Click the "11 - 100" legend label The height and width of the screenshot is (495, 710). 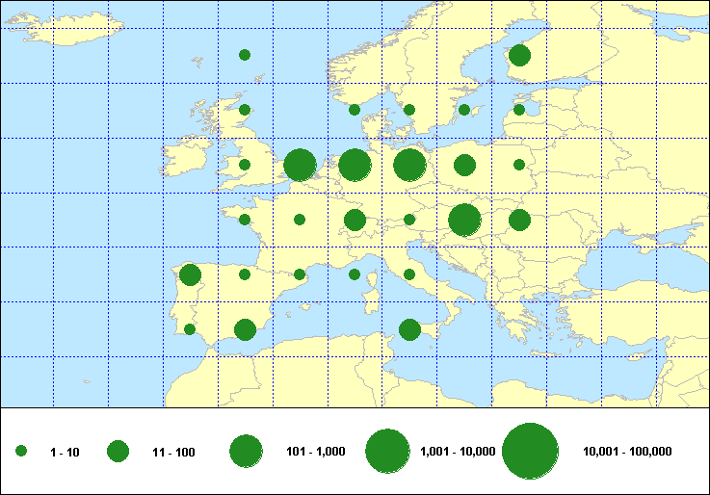(173, 451)
